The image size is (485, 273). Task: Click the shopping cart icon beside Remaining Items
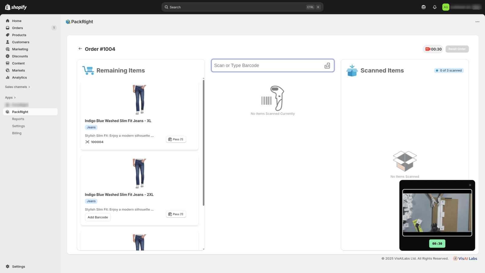(x=88, y=70)
